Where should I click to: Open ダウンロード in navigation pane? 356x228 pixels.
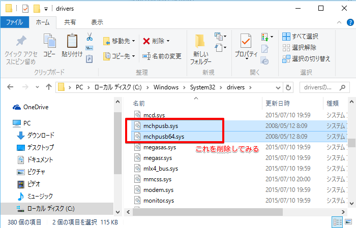click(36, 135)
